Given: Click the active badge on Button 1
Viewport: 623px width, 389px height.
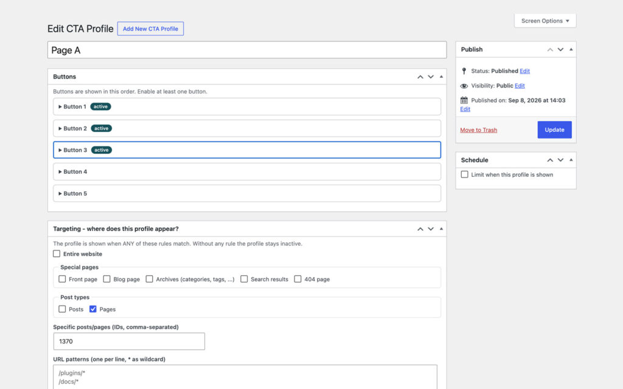Looking at the screenshot, I should (x=100, y=106).
